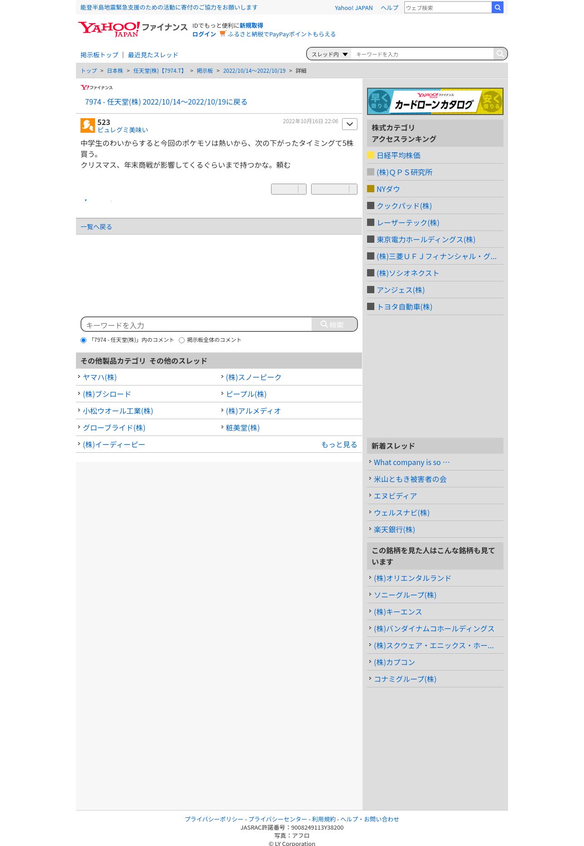Select the 掲示板全体のコメント radio button
The image size is (584, 846).
tap(181, 340)
